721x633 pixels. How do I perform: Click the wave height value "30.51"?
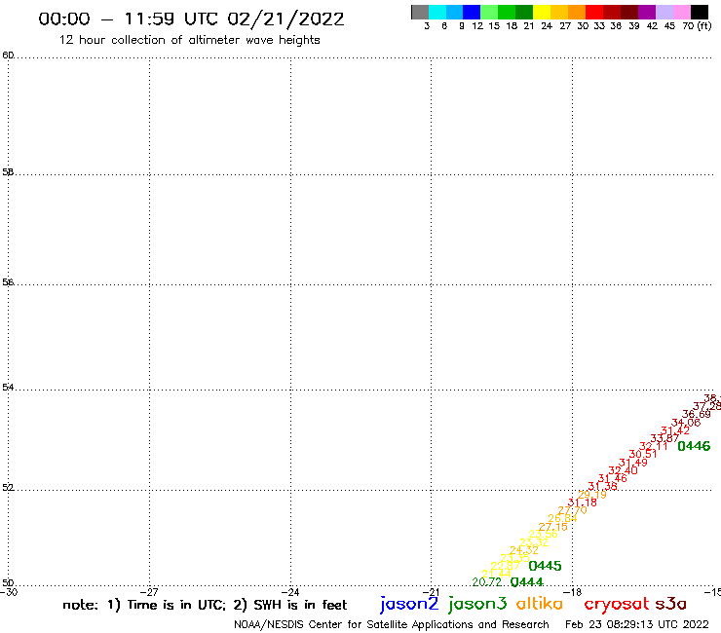click(643, 454)
